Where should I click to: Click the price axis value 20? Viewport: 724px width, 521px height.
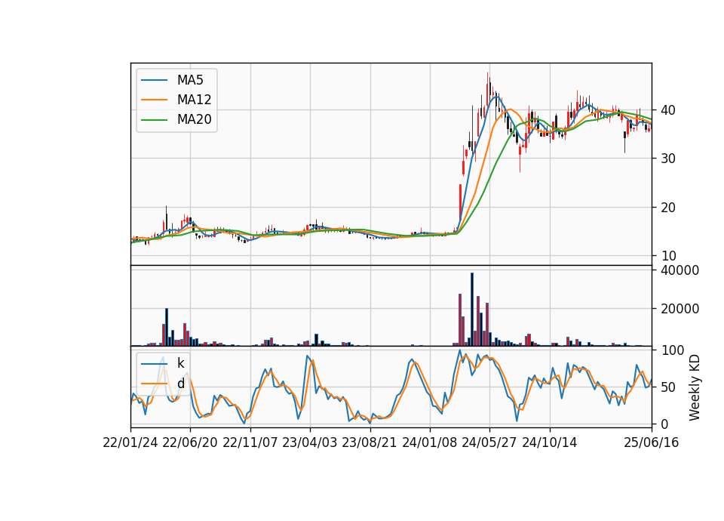coord(668,208)
